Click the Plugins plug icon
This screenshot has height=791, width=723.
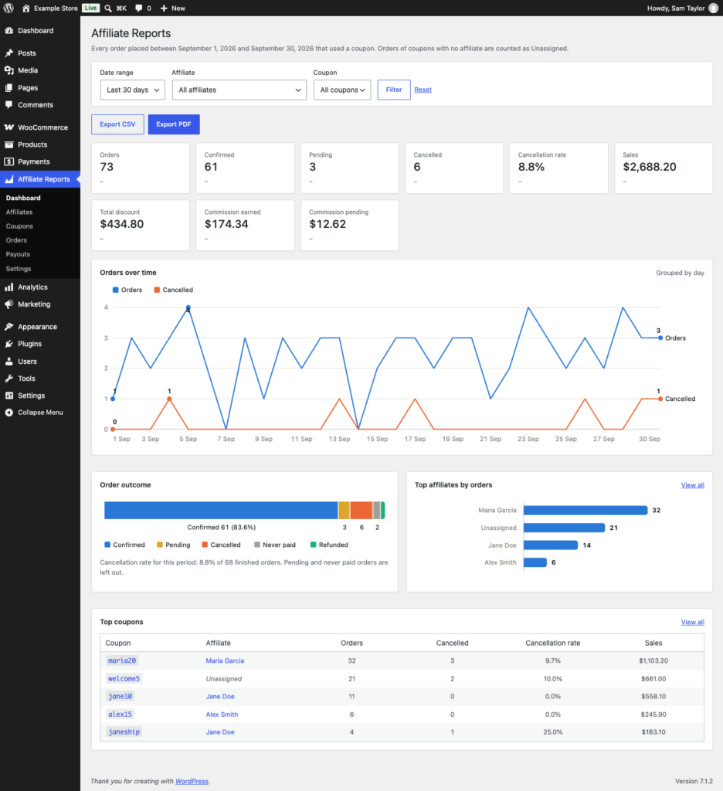[x=9, y=344]
